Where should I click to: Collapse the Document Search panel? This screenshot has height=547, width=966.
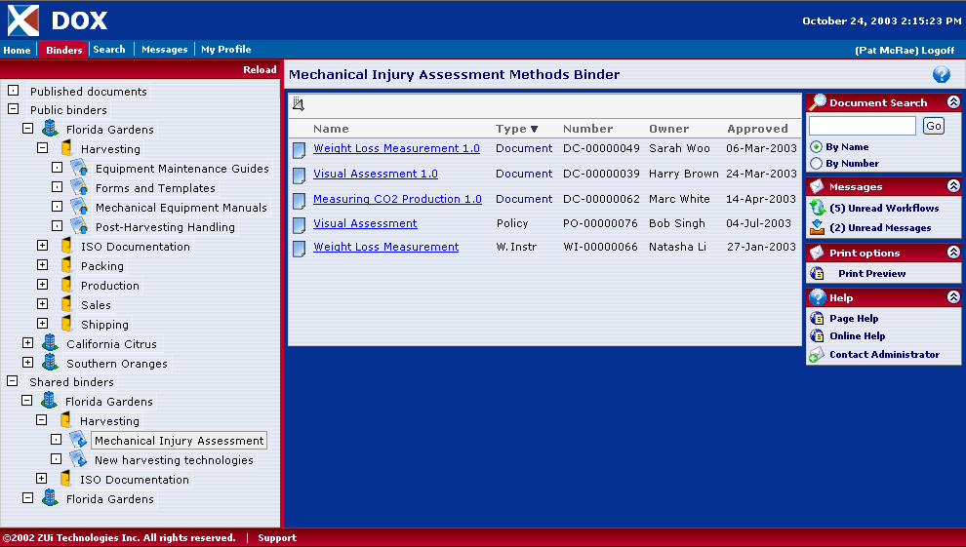(953, 102)
